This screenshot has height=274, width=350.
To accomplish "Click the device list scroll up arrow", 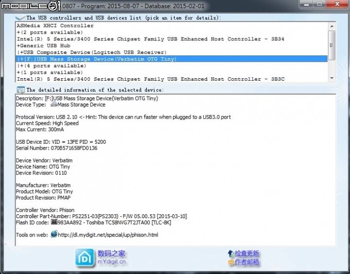I will click(332, 26).
